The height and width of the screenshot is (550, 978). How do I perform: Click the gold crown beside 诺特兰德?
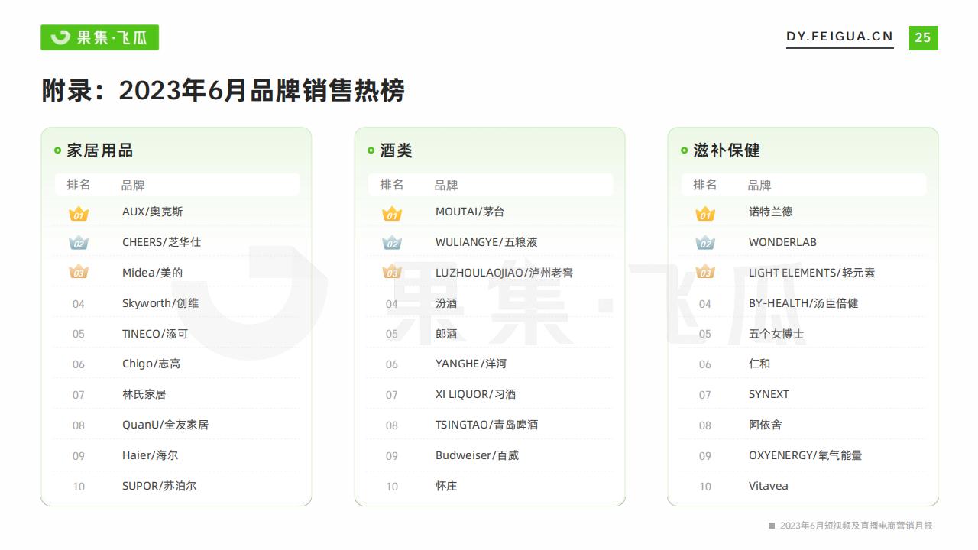pos(705,213)
